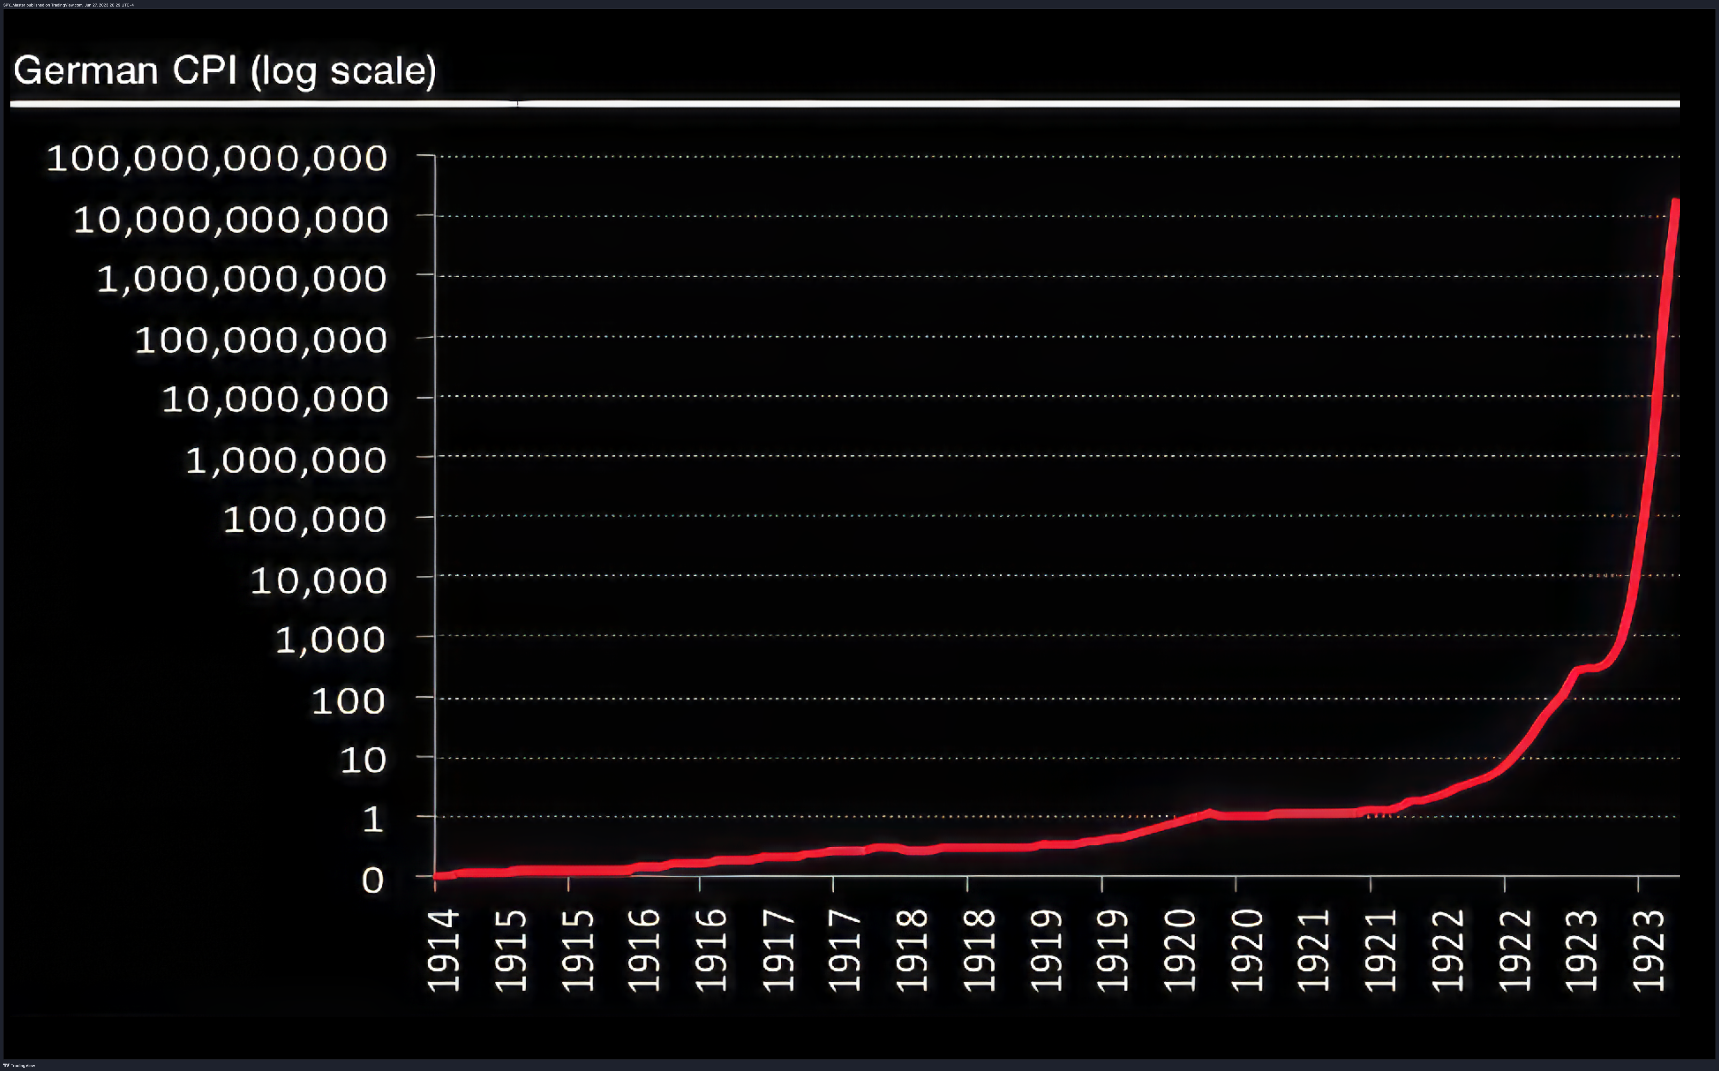Screen dimensions: 1719x1071
Task: Select the 10,000,000 y-axis label
Action: pyautogui.click(x=275, y=399)
